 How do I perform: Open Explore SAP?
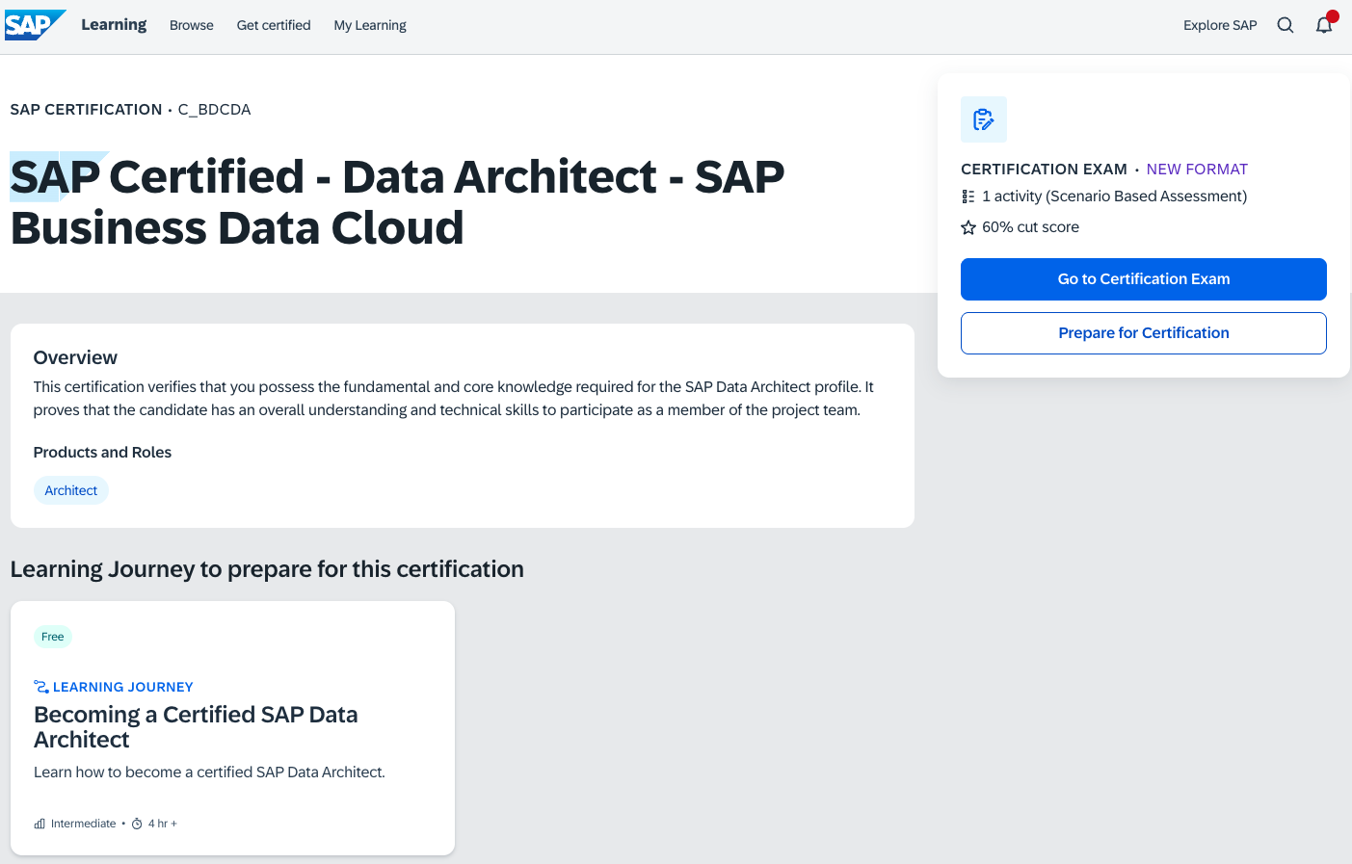click(x=1220, y=25)
